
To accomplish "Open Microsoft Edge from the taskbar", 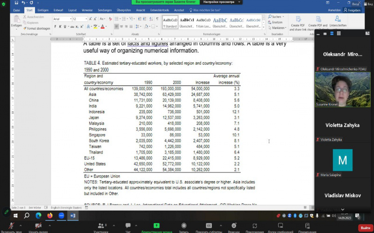I will (x=38, y=215).
